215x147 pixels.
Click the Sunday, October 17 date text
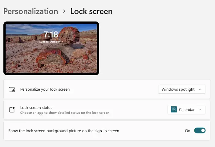point(51,42)
